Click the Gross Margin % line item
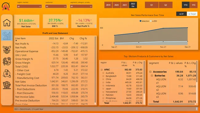200x113 pixels. point(24,59)
